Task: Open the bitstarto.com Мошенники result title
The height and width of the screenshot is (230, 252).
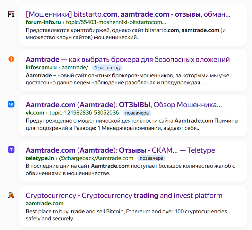Action: [x=128, y=14]
